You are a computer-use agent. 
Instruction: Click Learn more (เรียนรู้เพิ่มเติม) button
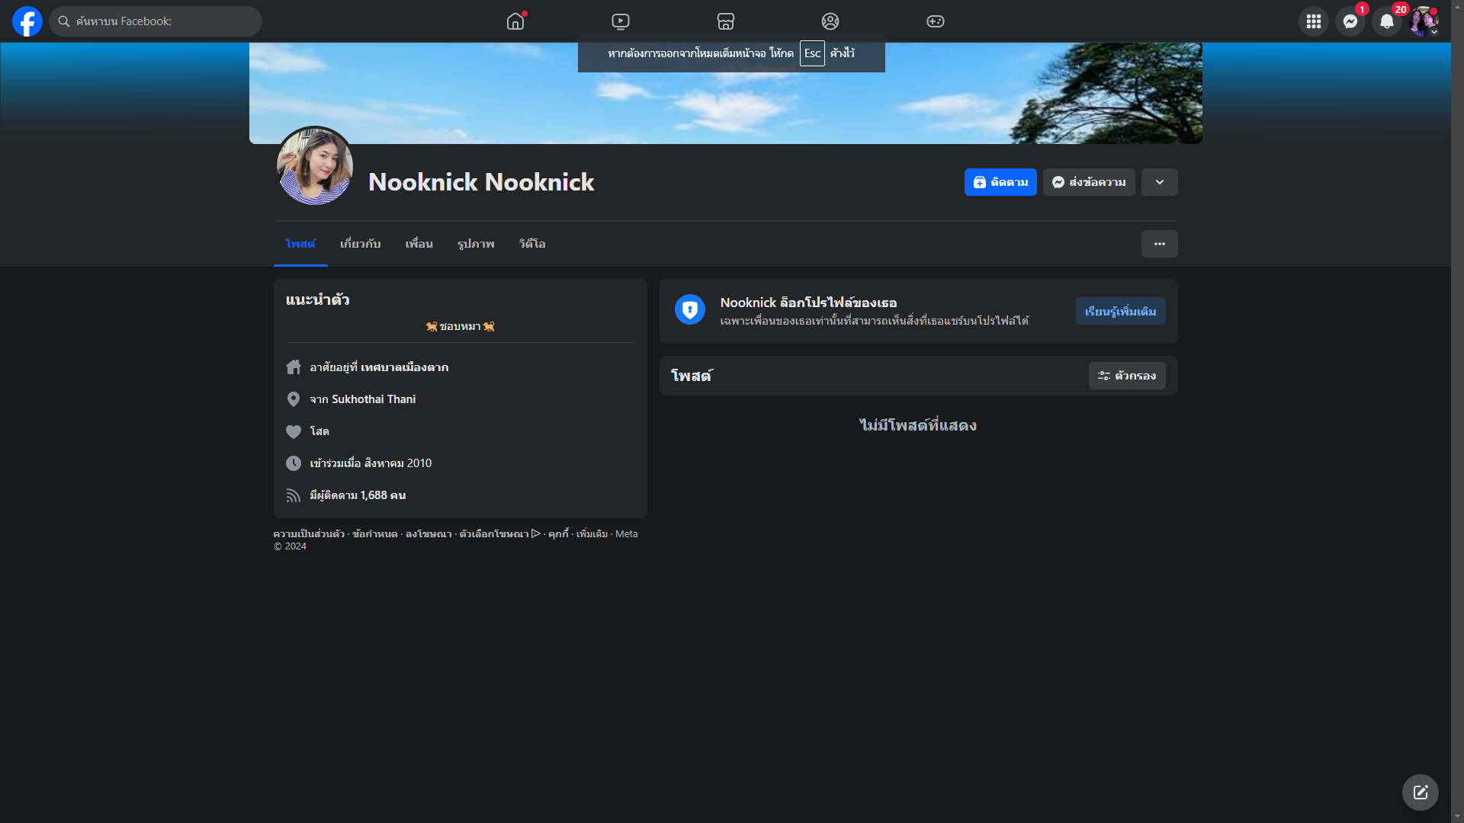point(1120,311)
